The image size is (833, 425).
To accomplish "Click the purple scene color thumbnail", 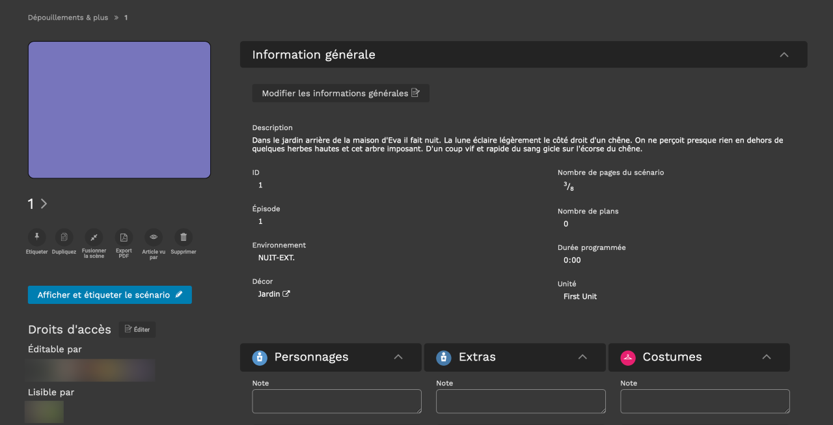I will tap(119, 110).
